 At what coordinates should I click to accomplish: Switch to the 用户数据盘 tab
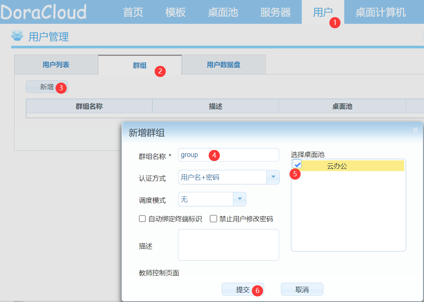click(x=223, y=64)
